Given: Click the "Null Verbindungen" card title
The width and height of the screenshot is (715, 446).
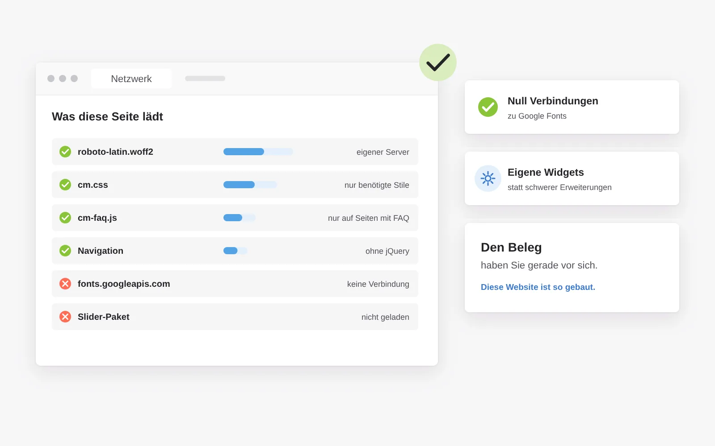Looking at the screenshot, I should pyautogui.click(x=553, y=101).
